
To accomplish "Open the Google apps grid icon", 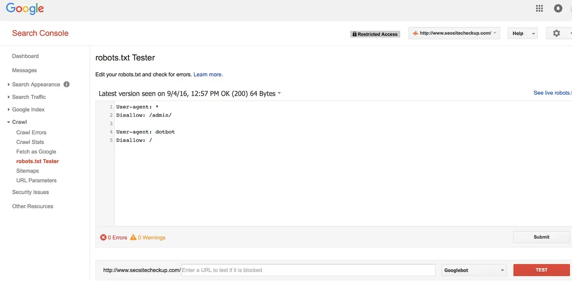I will pos(539,8).
